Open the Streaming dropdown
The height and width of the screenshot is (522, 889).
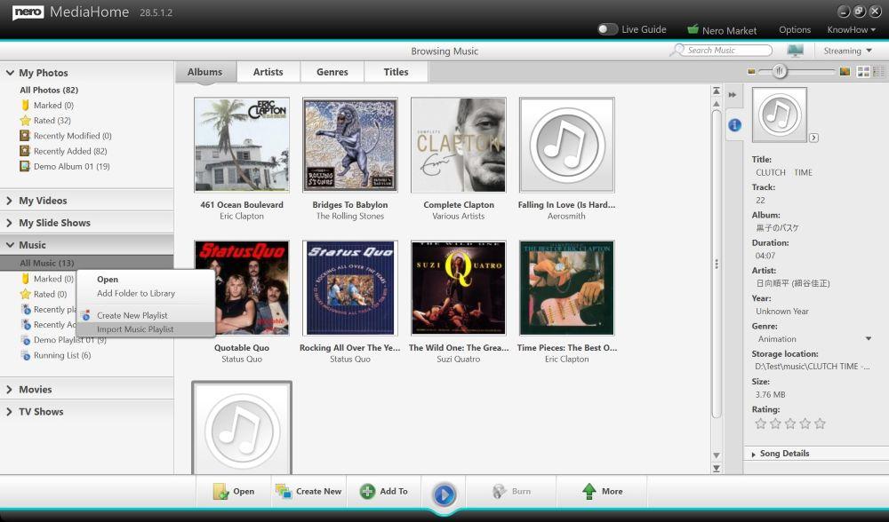(x=847, y=51)
